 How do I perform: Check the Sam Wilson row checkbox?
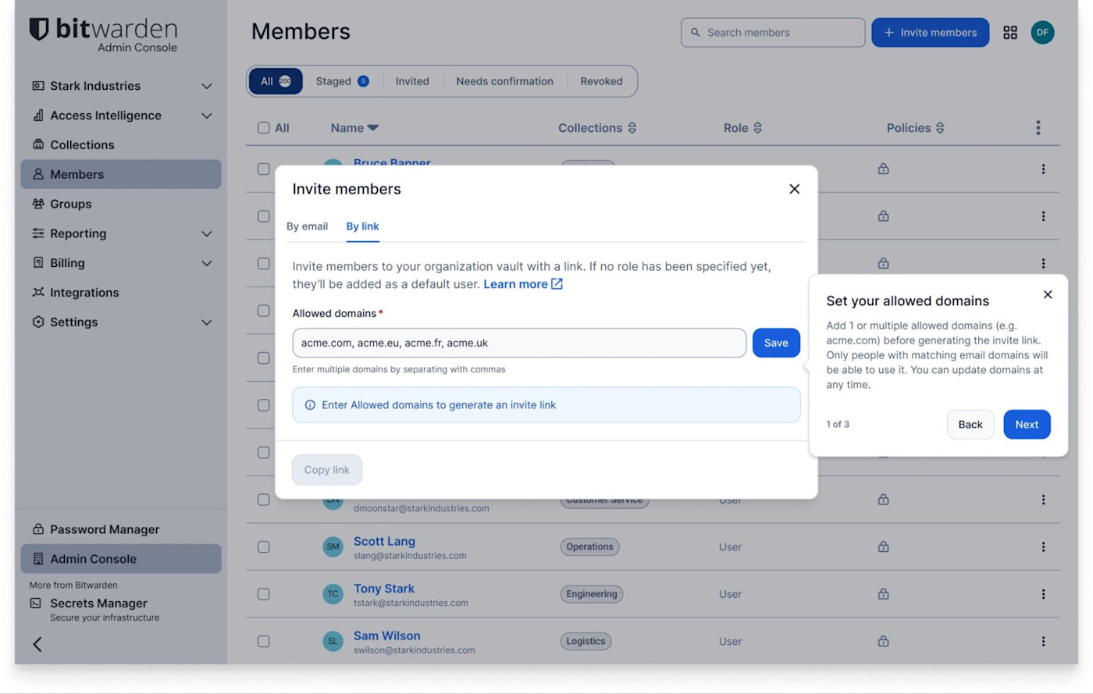[x=264, y=641]
